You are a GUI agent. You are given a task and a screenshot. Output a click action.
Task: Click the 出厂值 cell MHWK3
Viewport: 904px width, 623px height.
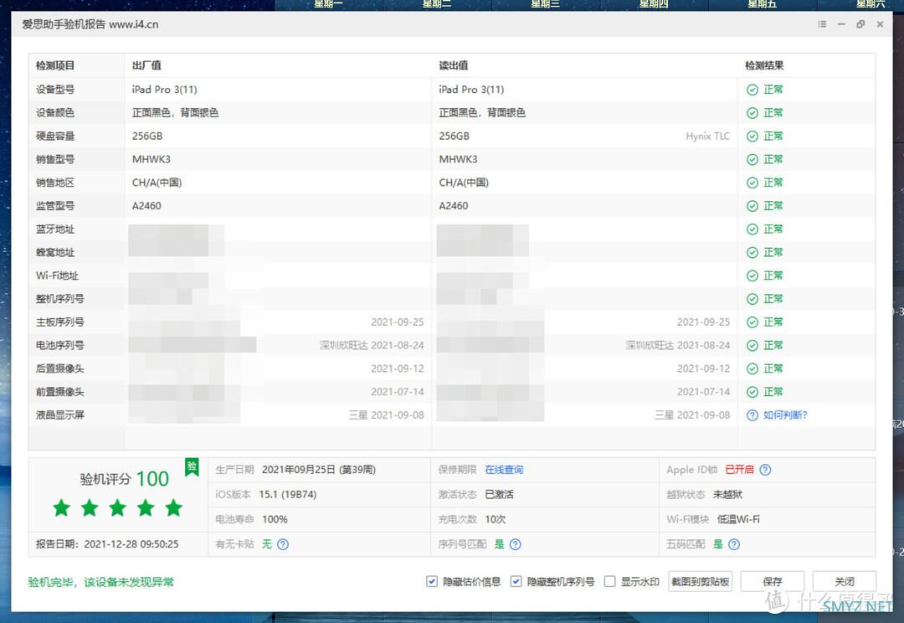pos(151,159)
